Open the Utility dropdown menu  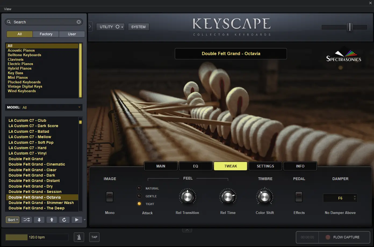click(110, 27)
